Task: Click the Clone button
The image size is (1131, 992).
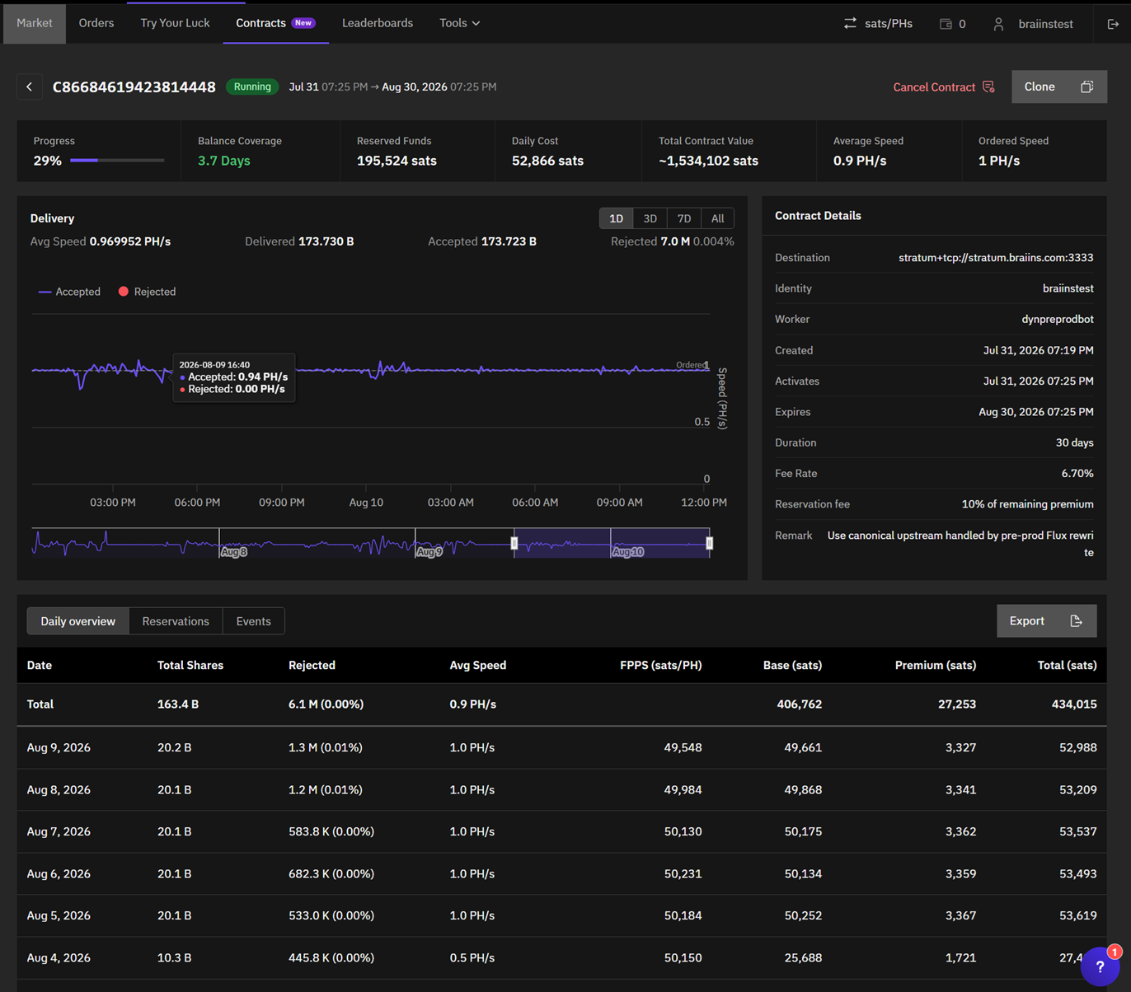Action: [x=1058, y=87]
